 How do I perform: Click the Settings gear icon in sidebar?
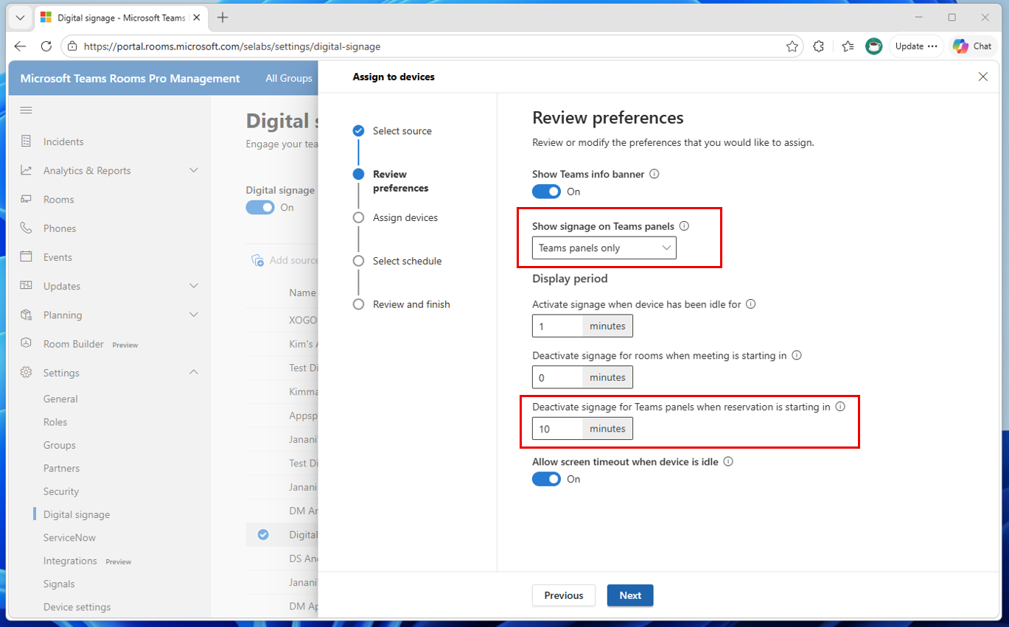click(x=26, y=373)
